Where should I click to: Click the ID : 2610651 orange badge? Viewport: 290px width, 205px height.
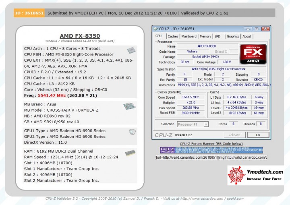tap(29, 13)
